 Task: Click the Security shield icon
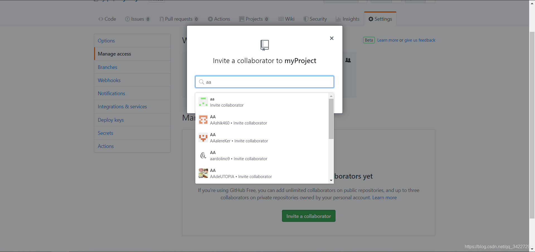306,19
